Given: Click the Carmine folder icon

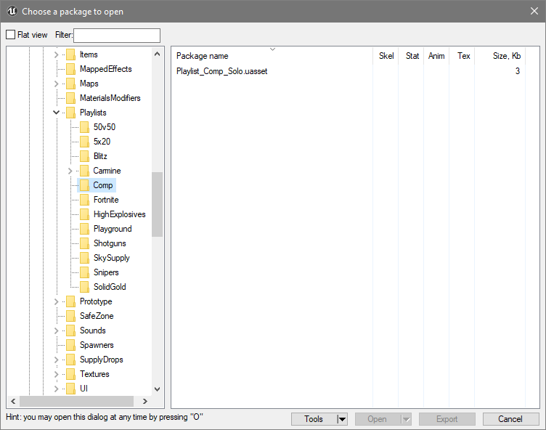Looking at the screenshot, I should click(x=84, y=171).
